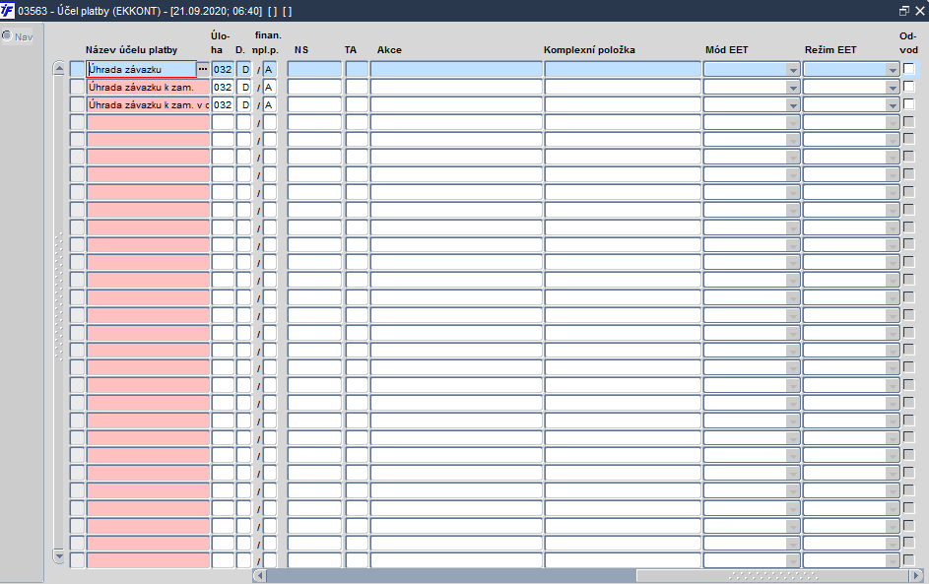Viewport: 929px width, 584px height.
Task: Select row marker left of Úhrada závazku k zam. v c
Action: pyautogui.click(x=77, y=104)
